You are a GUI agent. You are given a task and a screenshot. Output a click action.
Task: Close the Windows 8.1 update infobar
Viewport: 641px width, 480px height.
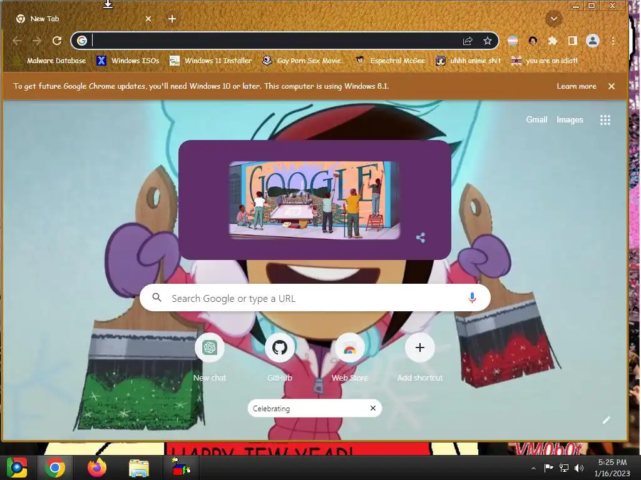[x=611, y=86]
